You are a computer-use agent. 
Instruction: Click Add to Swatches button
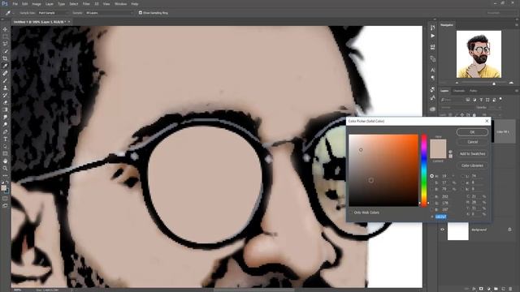click(472, 154)
